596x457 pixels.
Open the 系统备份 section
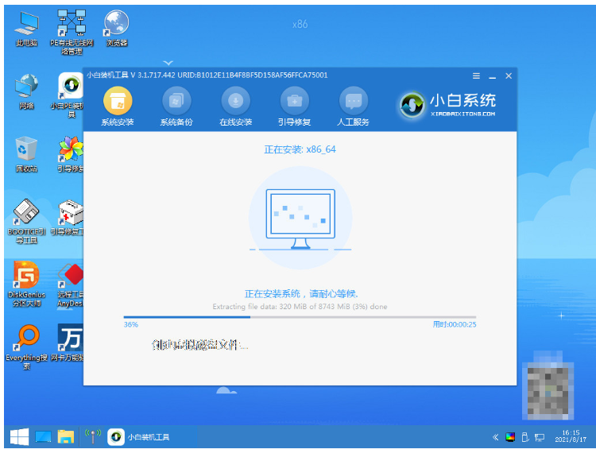[176, 101]
